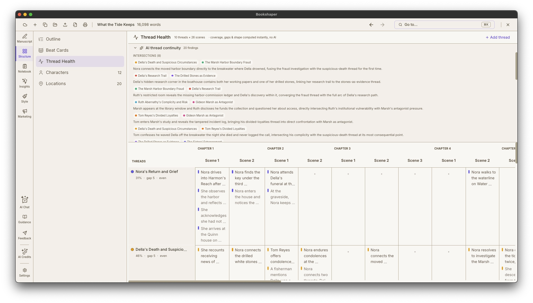
Task: Select Thread Health in the sidebar
Action: [x=80, y=61]
